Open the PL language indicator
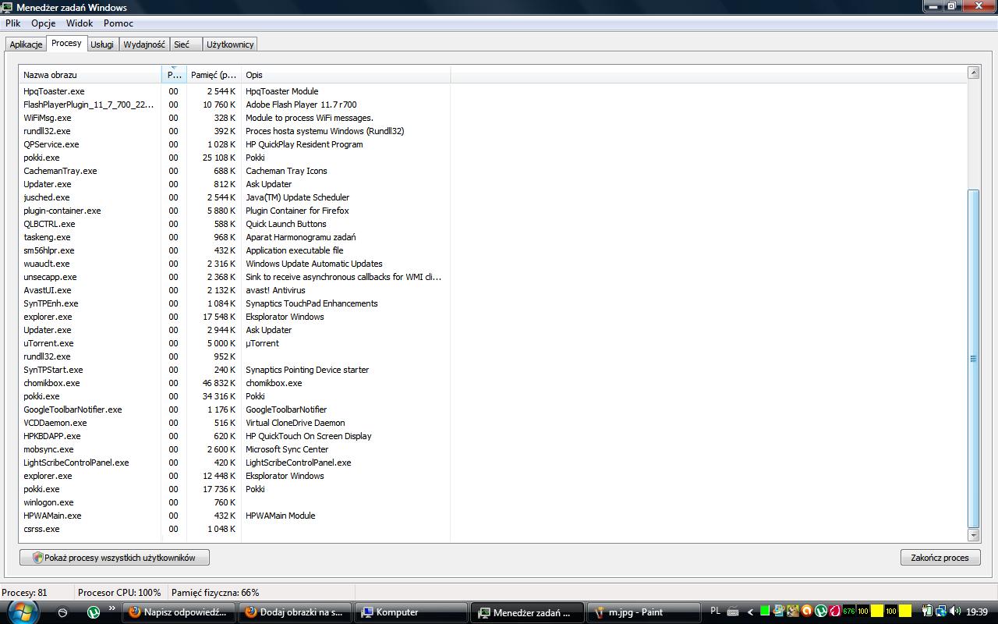This screenshot has width=998, height=624. tap(716, 612)
